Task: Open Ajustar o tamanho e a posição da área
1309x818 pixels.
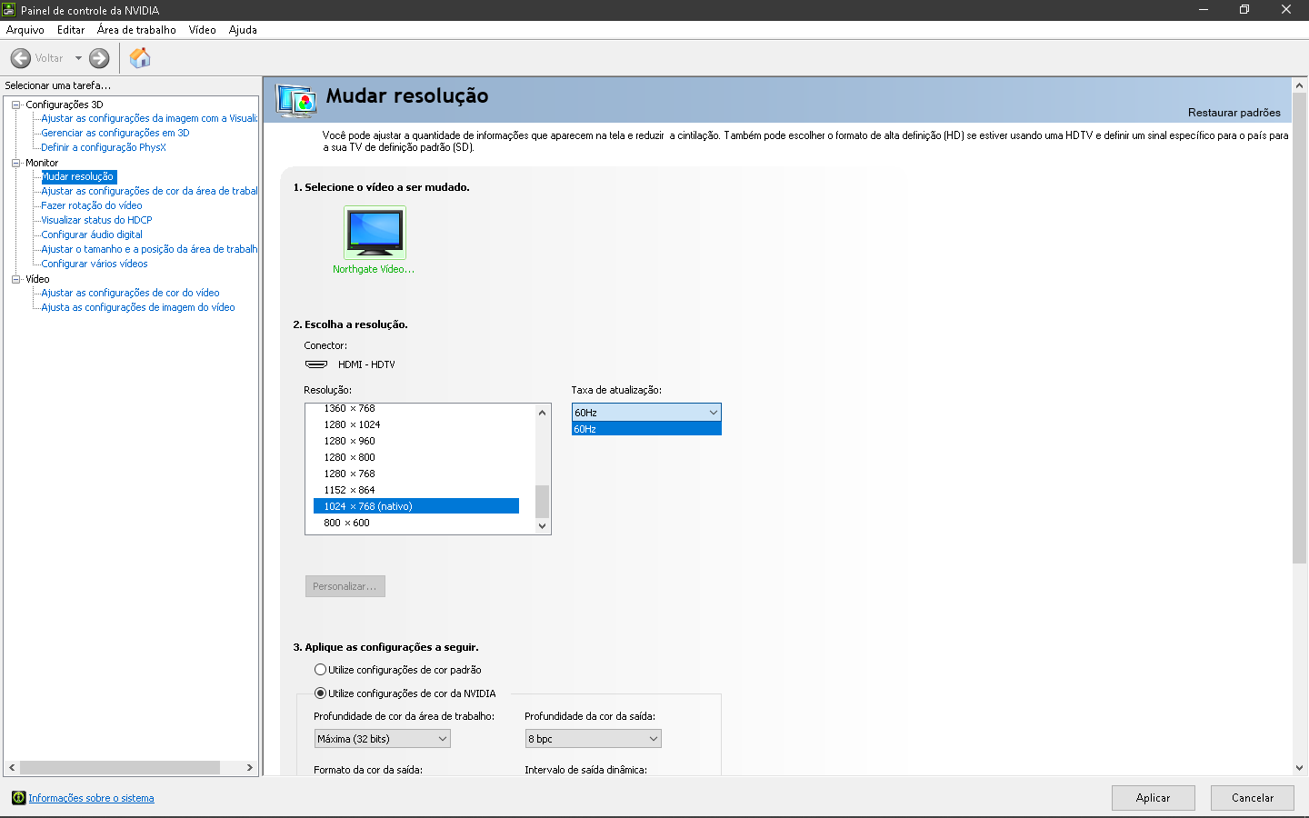Action: click(149, 249)
